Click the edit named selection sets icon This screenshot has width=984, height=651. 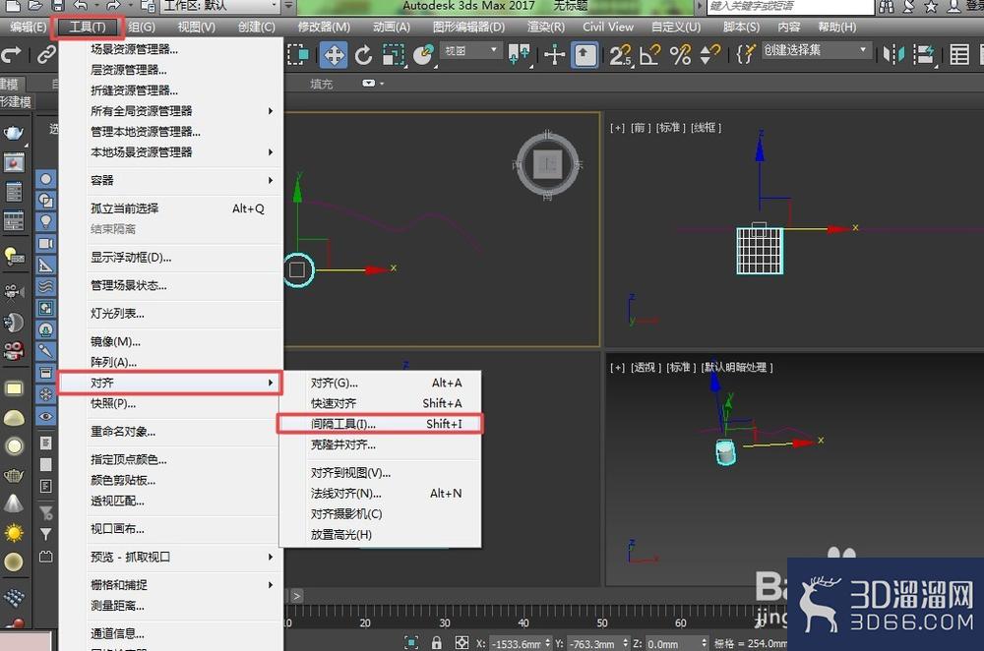coord(746,55)
